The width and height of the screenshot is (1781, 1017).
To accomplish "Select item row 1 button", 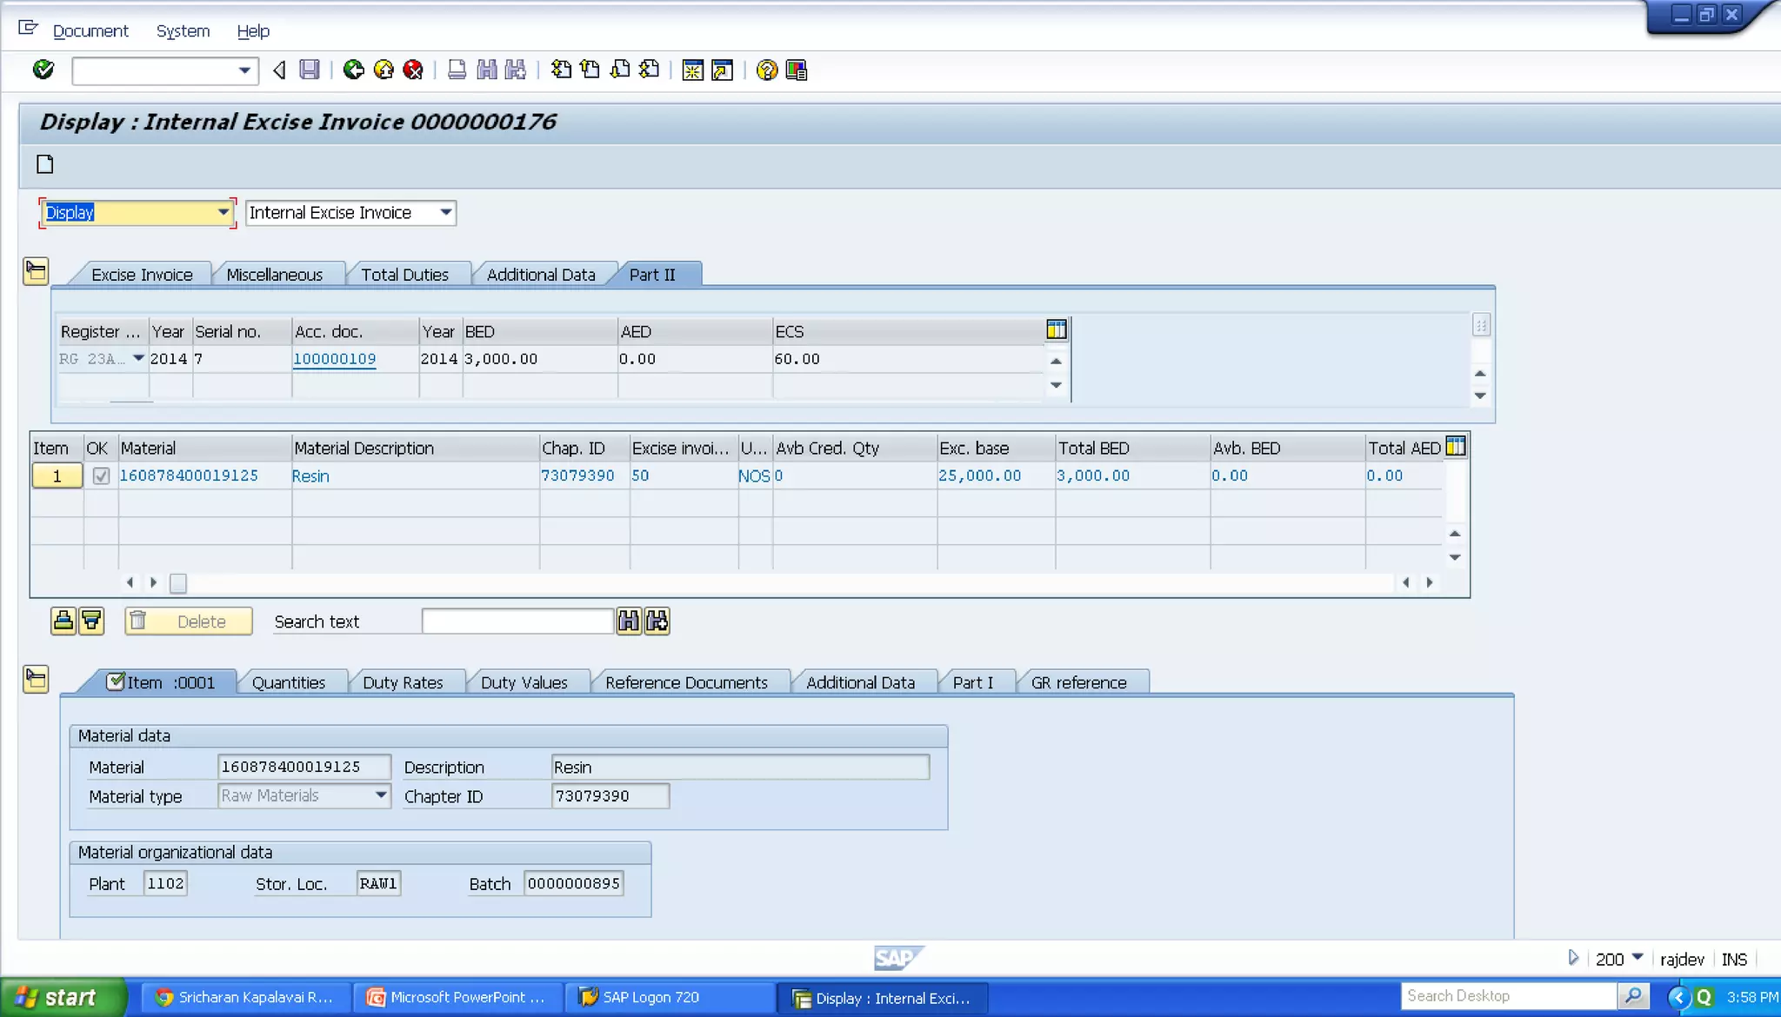I will coord(57,475).
